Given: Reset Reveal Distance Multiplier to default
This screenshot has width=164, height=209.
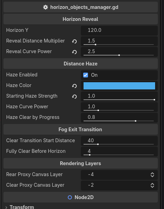Looking at the screenshot, I should (75, 41).
